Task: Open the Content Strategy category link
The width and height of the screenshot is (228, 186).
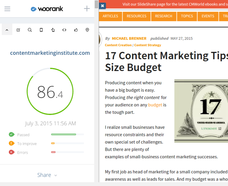Action: point(147,45)
